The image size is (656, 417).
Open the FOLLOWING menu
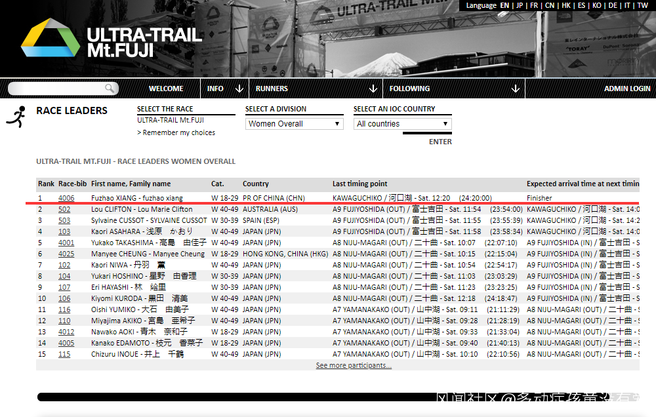coord(409,89)
